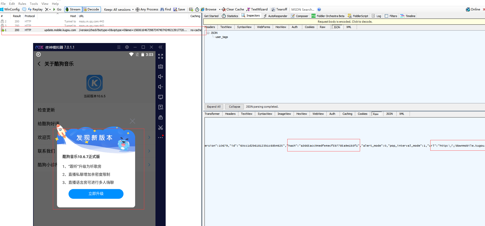Click Tearoff in toolbar

pyautogui.click(x=279, y=9)
